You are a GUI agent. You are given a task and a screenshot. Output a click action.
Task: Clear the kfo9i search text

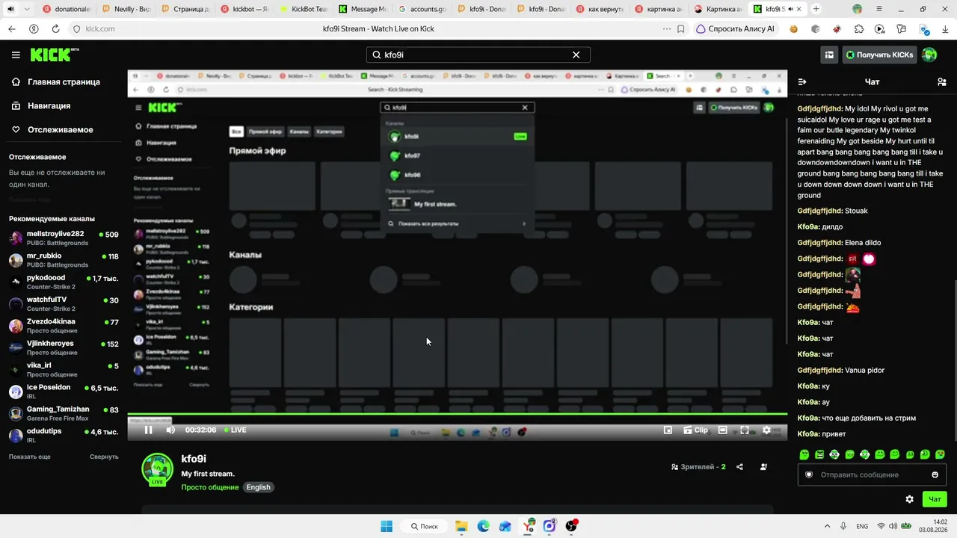click(576, 55)
